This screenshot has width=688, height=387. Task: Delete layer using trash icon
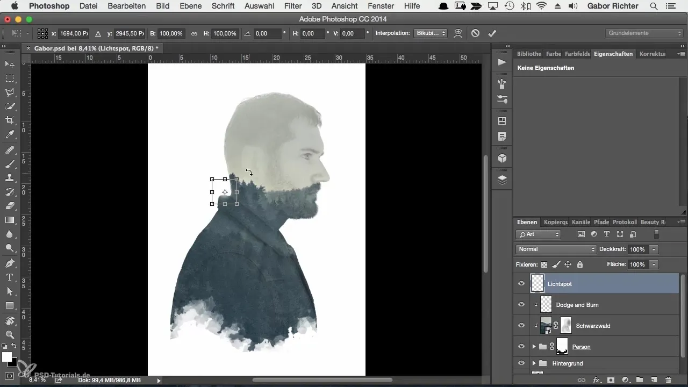[x=669, y=380]
